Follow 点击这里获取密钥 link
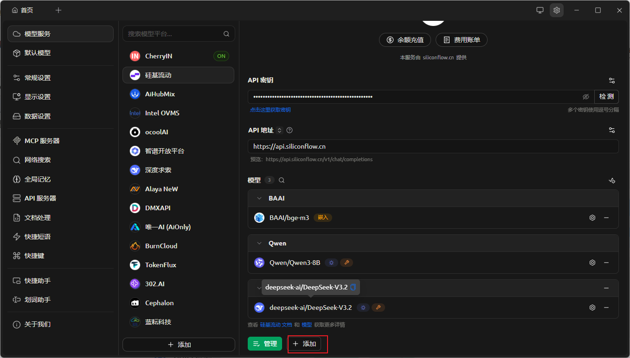Viewport: 630px width, 358px height. point(270,110)
